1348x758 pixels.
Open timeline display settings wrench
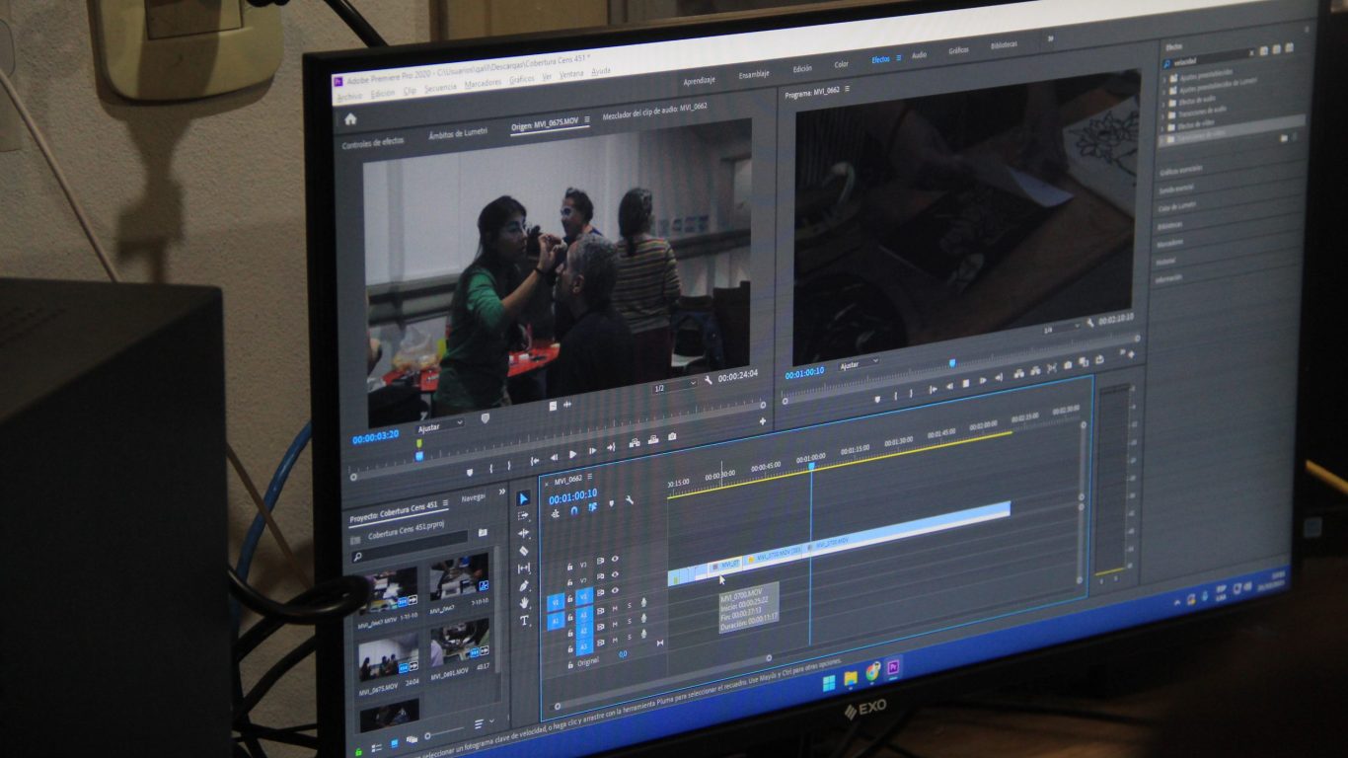[x=629, y=500]
